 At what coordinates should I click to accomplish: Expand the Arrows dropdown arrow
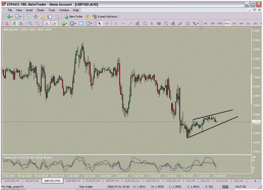198,24
